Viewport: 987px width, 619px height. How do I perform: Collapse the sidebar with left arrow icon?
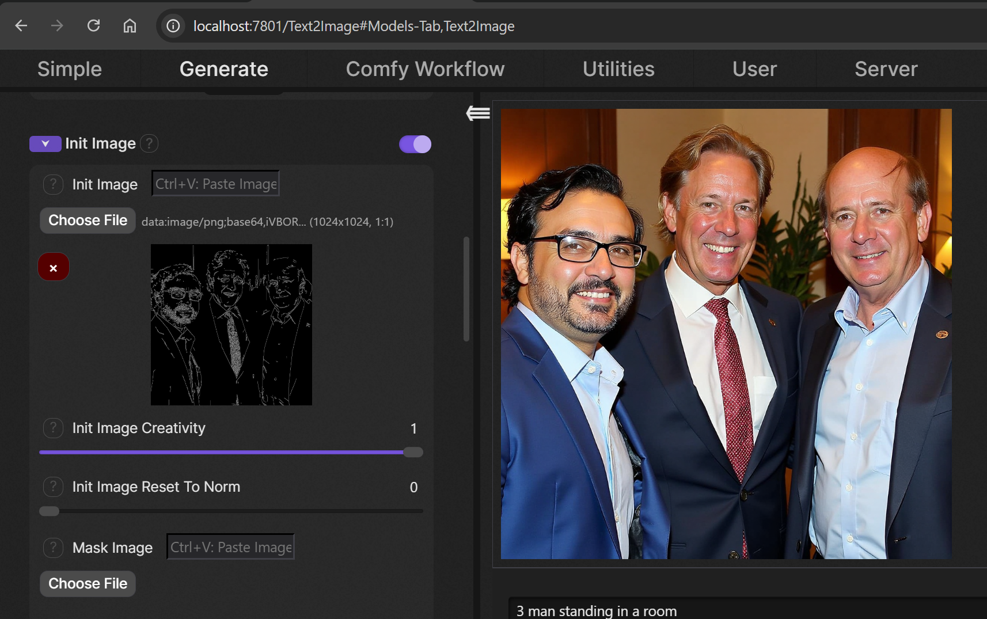[478, 113]
